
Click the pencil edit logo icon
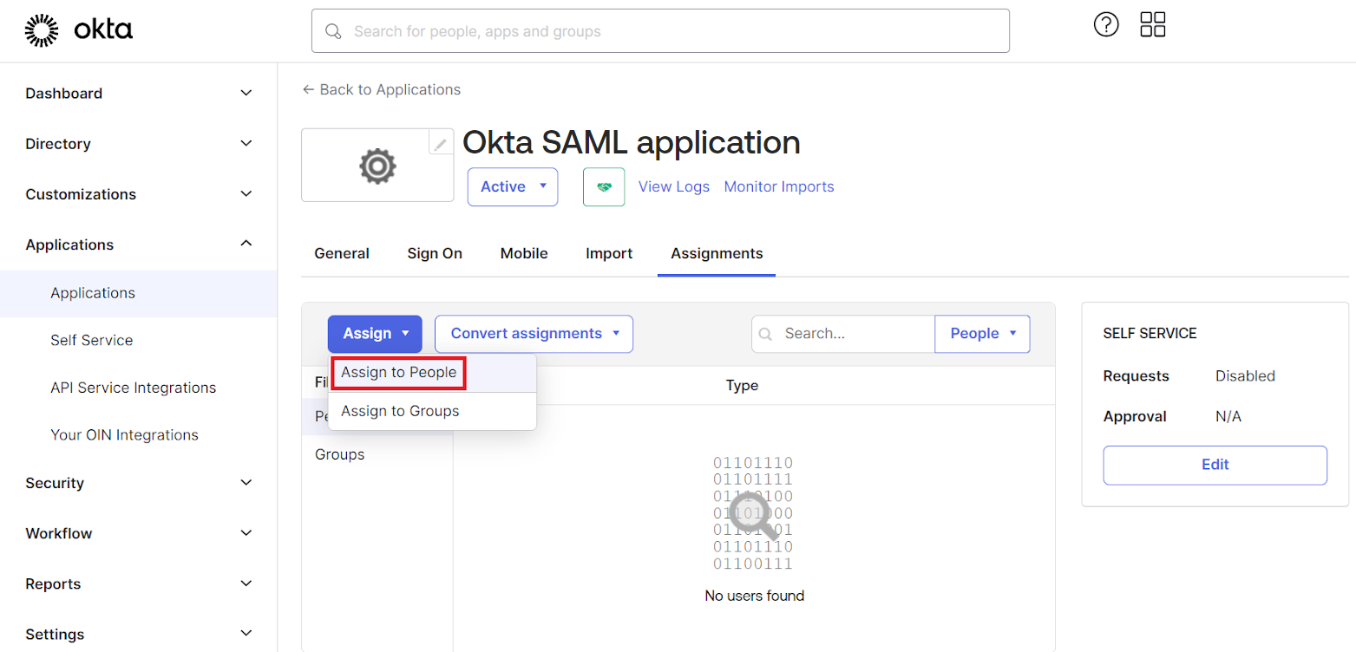pos(441,144)
